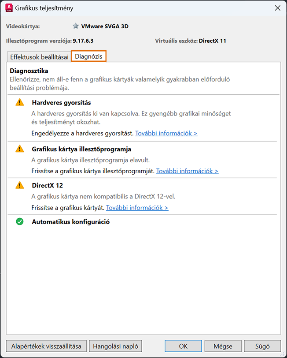The image size is (287, 358).
Task: Open További információk link under Hardveres gyorsítás
Action: (x=166, y=133)
